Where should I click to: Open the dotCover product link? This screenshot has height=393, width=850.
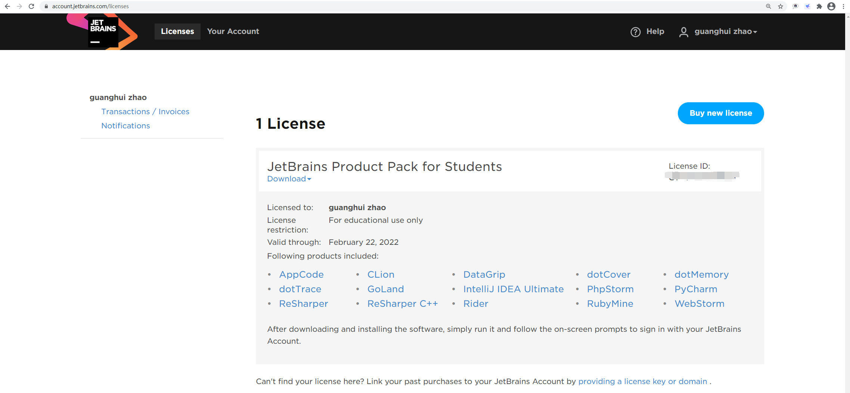coord(609,274)
